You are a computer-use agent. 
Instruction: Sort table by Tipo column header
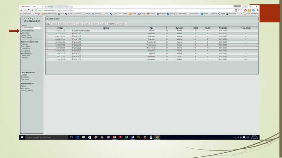click(151, 28)
